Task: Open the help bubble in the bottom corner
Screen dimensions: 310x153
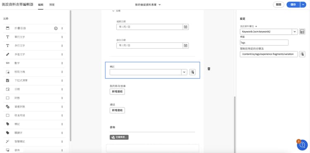Action: coord(302,145)
